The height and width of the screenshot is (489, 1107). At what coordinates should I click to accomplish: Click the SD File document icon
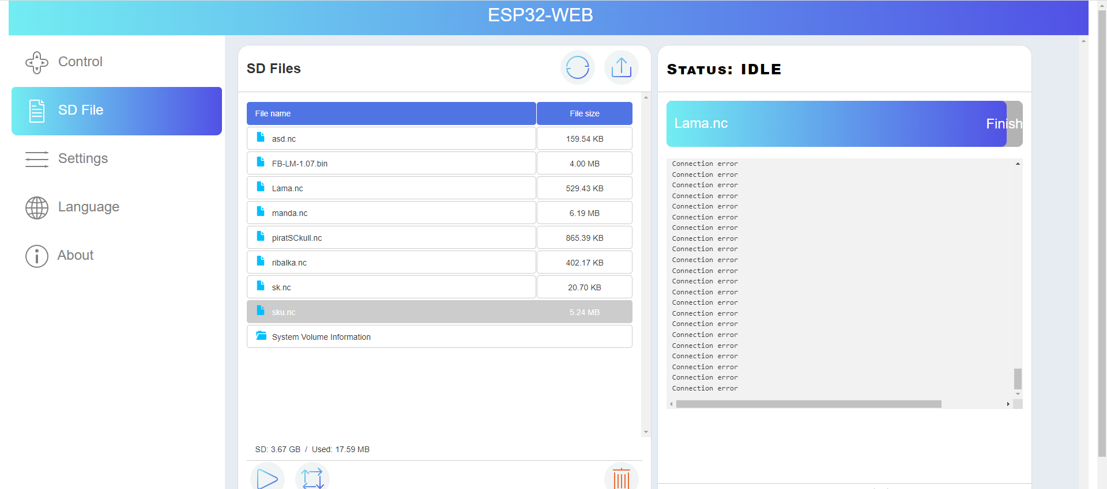pyautogui.click(x=37, y=111)
